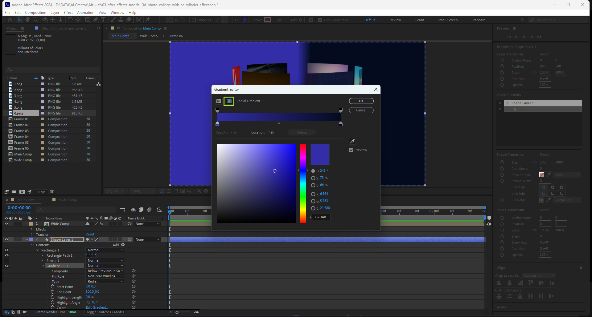This screenshot has width=592, height=317.
Task: Select the H hue radio button
Action: pyautogui.click(x=313, y=171)
